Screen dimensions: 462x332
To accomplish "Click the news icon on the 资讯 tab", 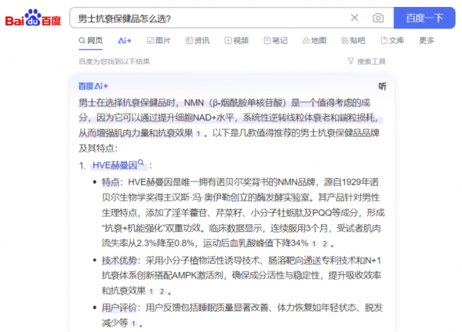I will [189, 41].
